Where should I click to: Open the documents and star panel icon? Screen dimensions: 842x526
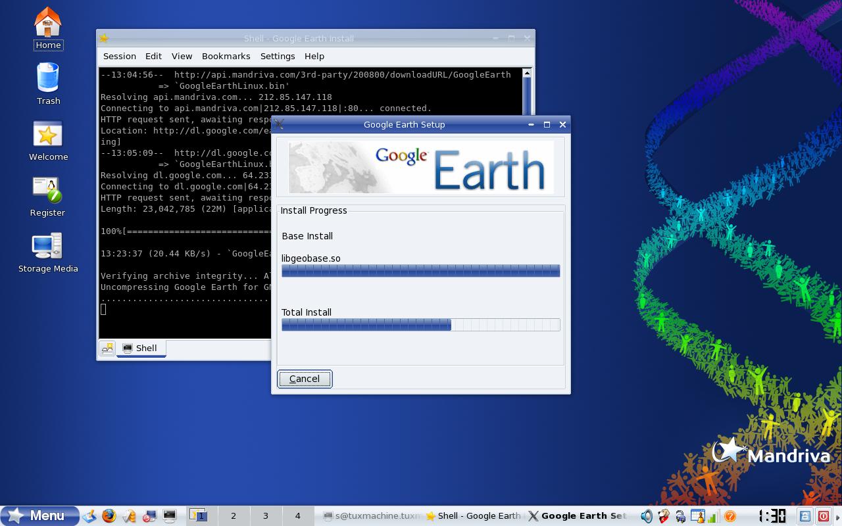(130, 516)
